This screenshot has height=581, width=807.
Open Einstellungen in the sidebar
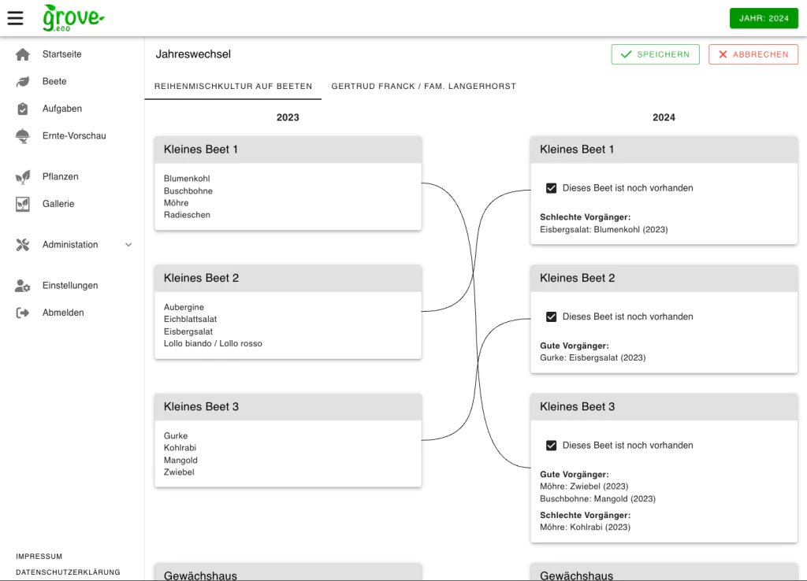coord(70,285)
